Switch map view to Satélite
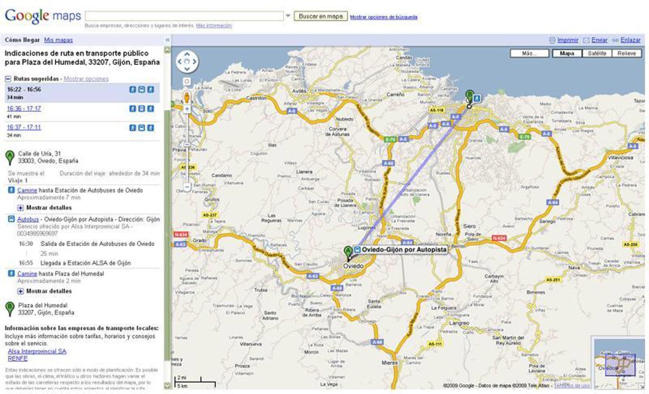 pyautogui.click(x=597, y=53)
